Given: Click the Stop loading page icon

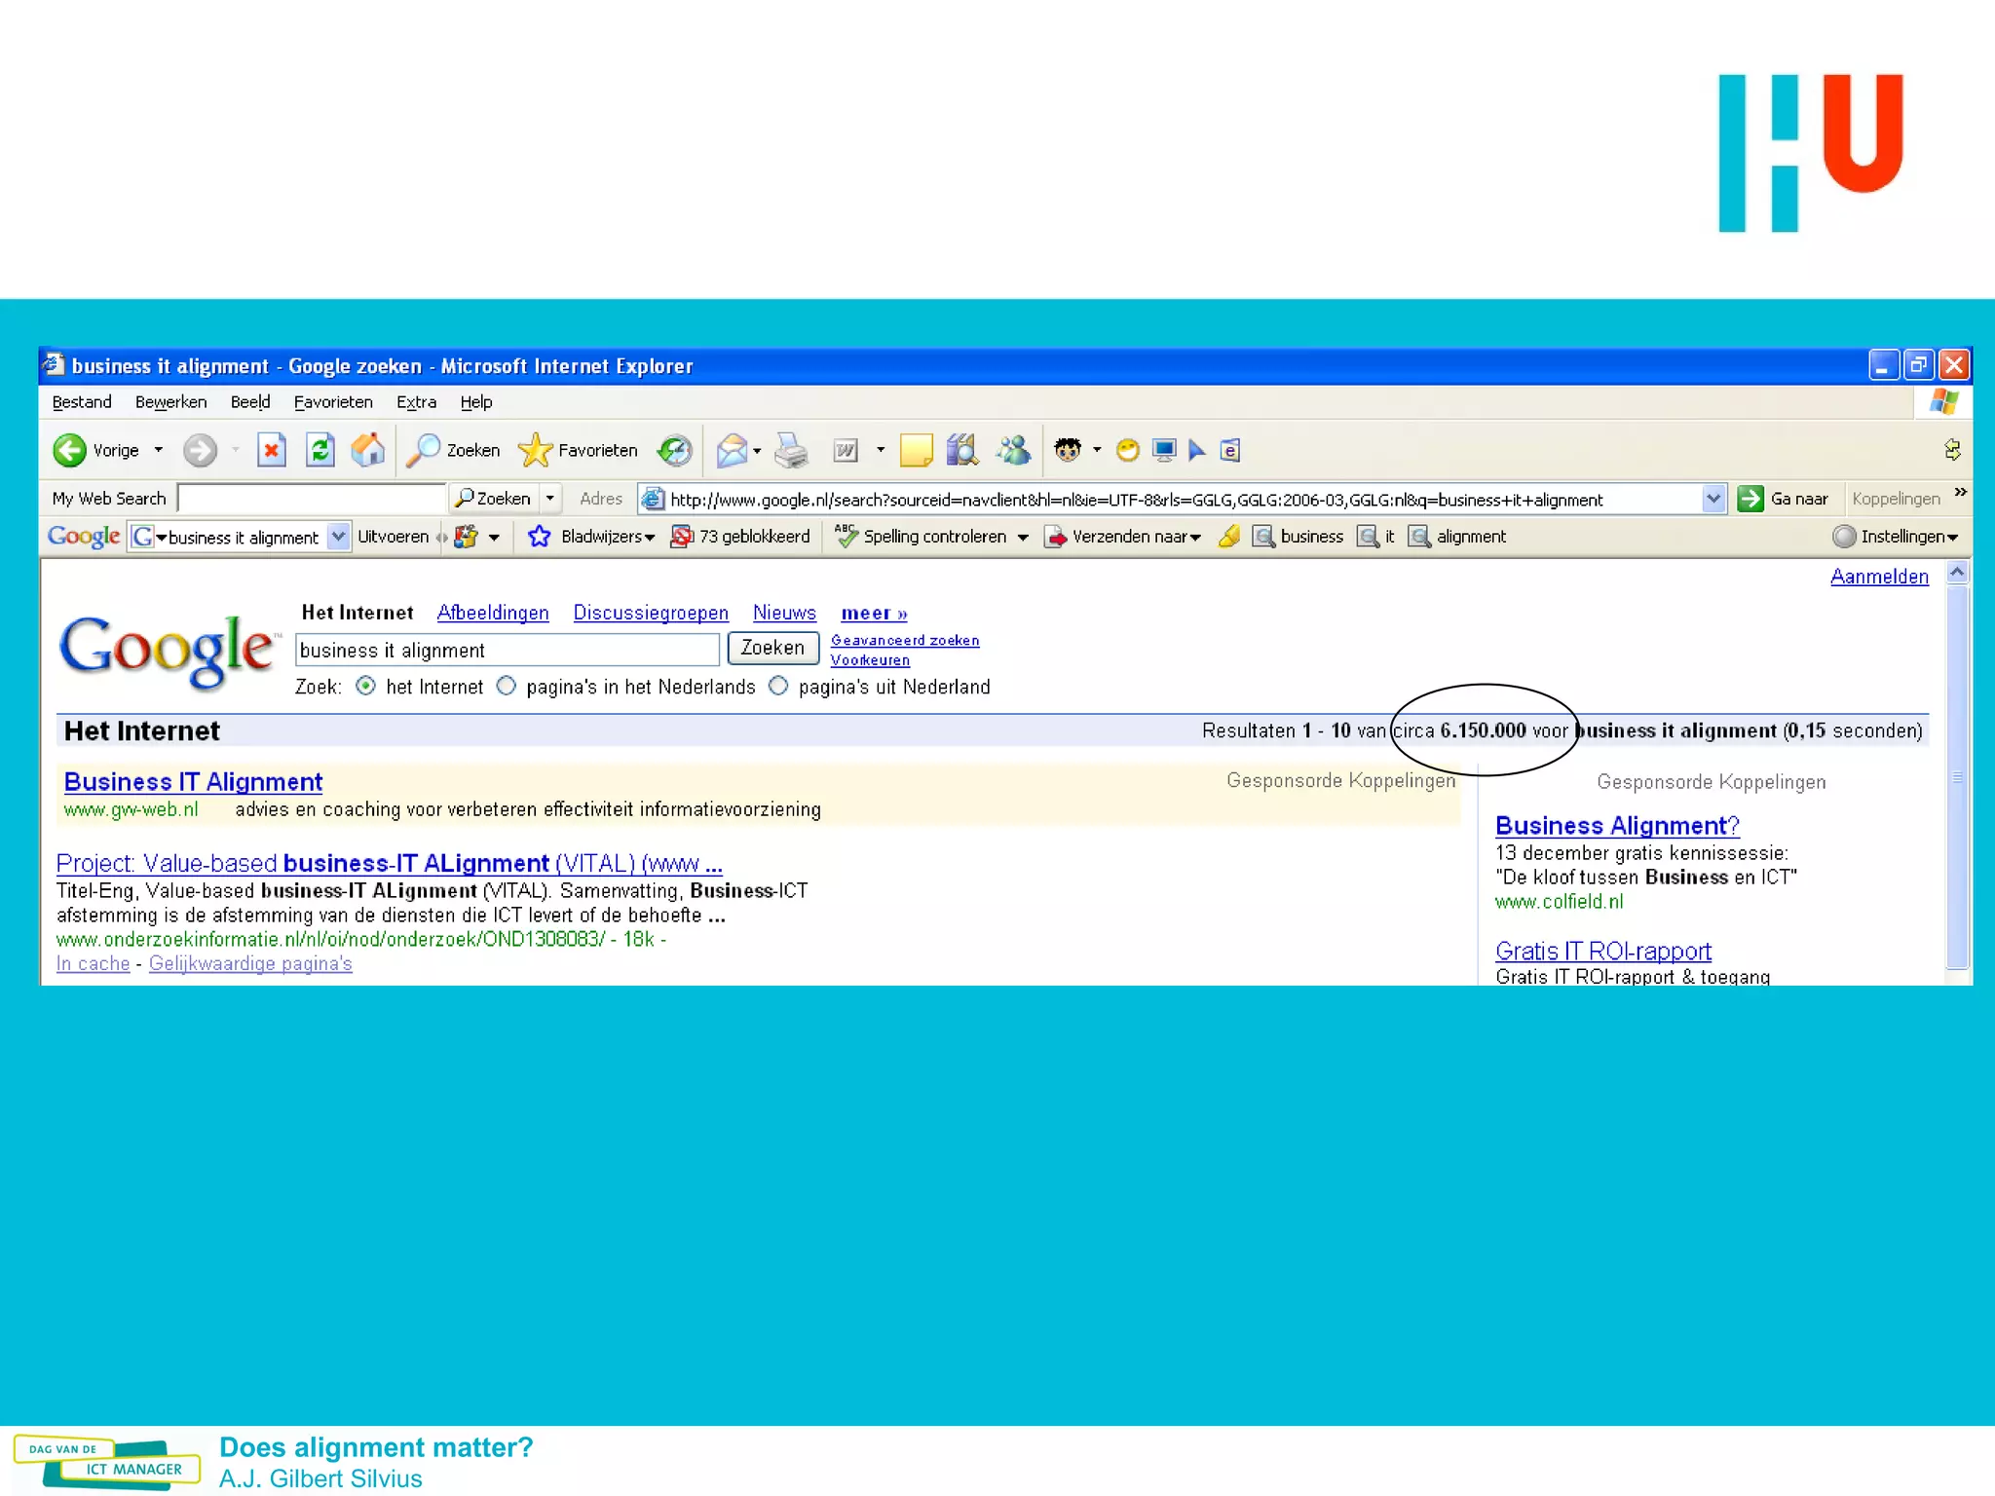Looking at the screenshot, I should pos(271,450).
